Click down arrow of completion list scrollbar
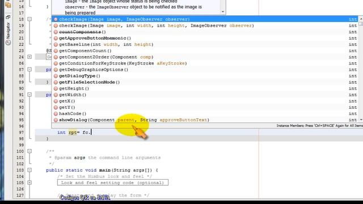This screenshot has height=204, width=363. (x=361, y=120)
